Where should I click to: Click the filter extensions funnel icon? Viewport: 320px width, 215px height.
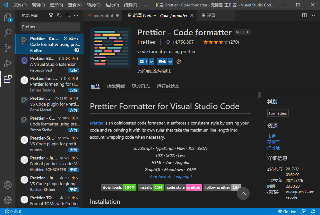(51, 15)
